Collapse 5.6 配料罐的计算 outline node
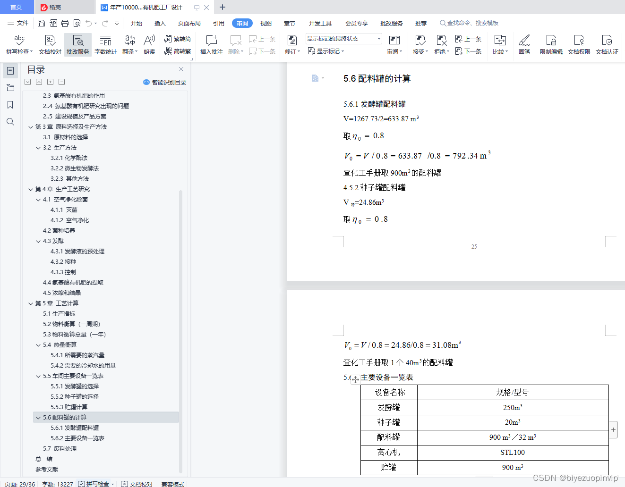 click(x=38, y=418)
